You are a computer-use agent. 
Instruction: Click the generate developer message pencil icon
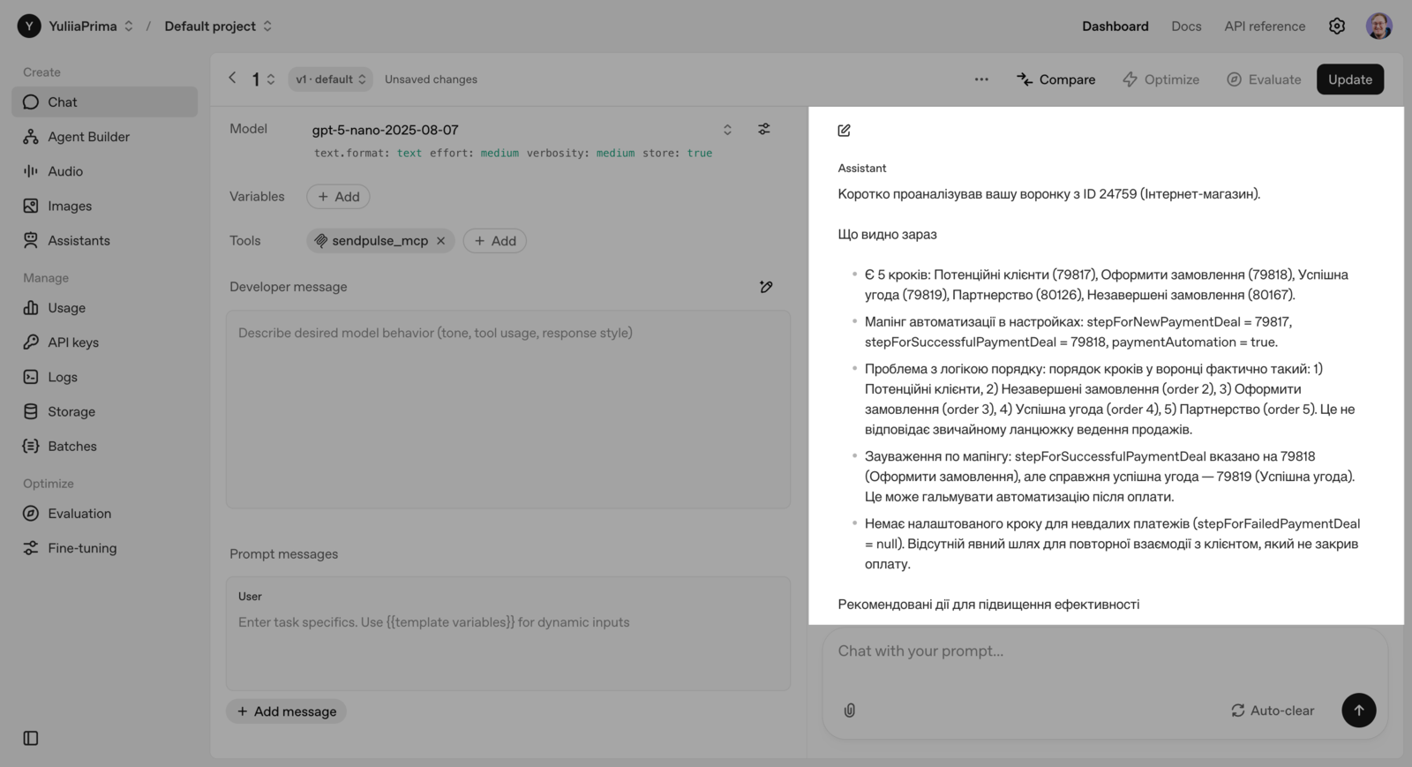tap(766, 287)
